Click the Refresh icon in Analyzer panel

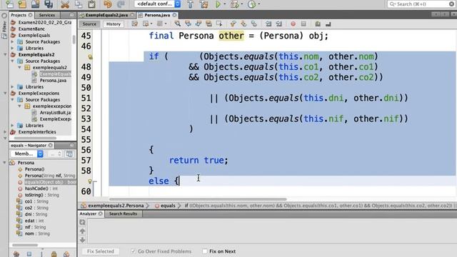click(83, 222)
